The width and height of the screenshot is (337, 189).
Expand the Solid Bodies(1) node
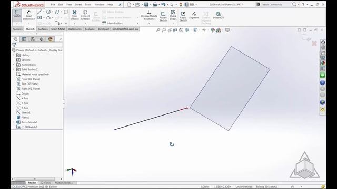(x=13, y=69)
